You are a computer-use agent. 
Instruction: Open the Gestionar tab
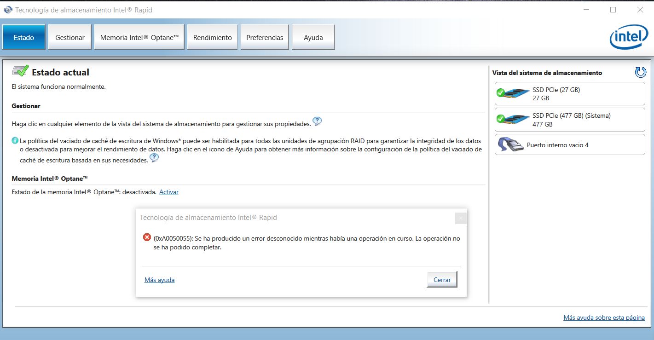tap(70, 37)
